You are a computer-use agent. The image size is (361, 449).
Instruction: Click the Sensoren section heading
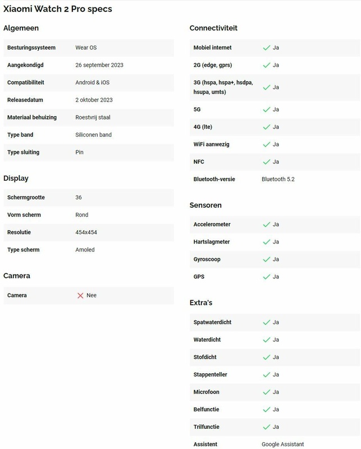point(205,205)
